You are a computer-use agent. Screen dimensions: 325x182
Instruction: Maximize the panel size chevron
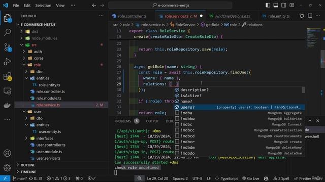(310, 121)
